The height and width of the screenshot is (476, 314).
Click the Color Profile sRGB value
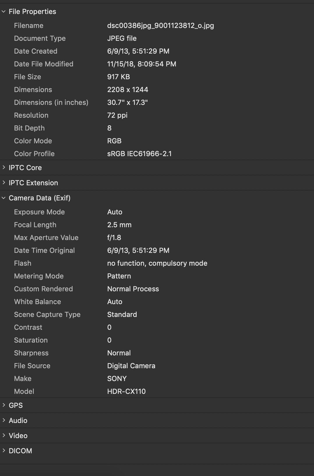click(139, 154)
